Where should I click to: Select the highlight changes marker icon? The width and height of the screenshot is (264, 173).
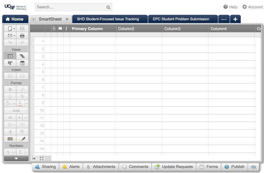tap(22, 139)
